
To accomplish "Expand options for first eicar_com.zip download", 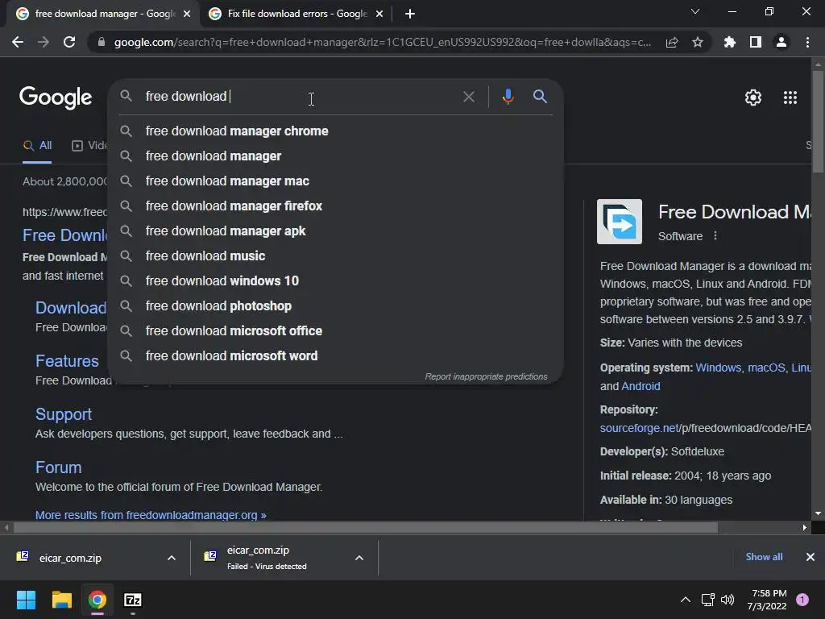I will point(172,558).
